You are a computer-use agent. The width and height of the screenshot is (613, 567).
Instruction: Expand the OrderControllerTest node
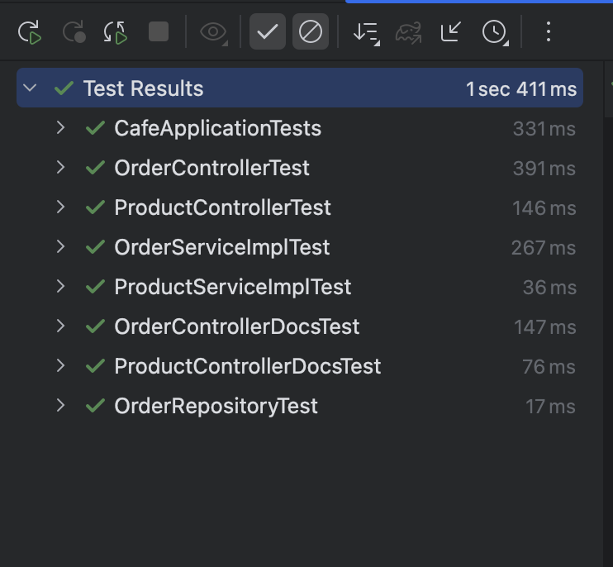[x=60, y=168]
